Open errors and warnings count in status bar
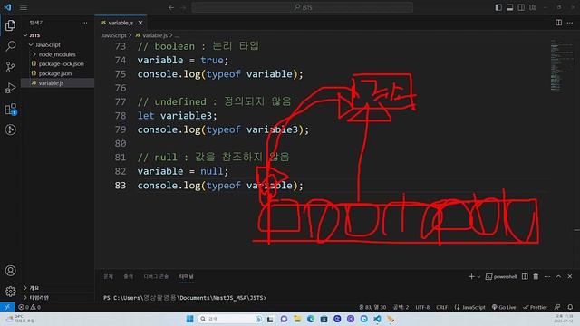This screenshot has width=580, height=326. pyautogui.click(x=30, y=307)
